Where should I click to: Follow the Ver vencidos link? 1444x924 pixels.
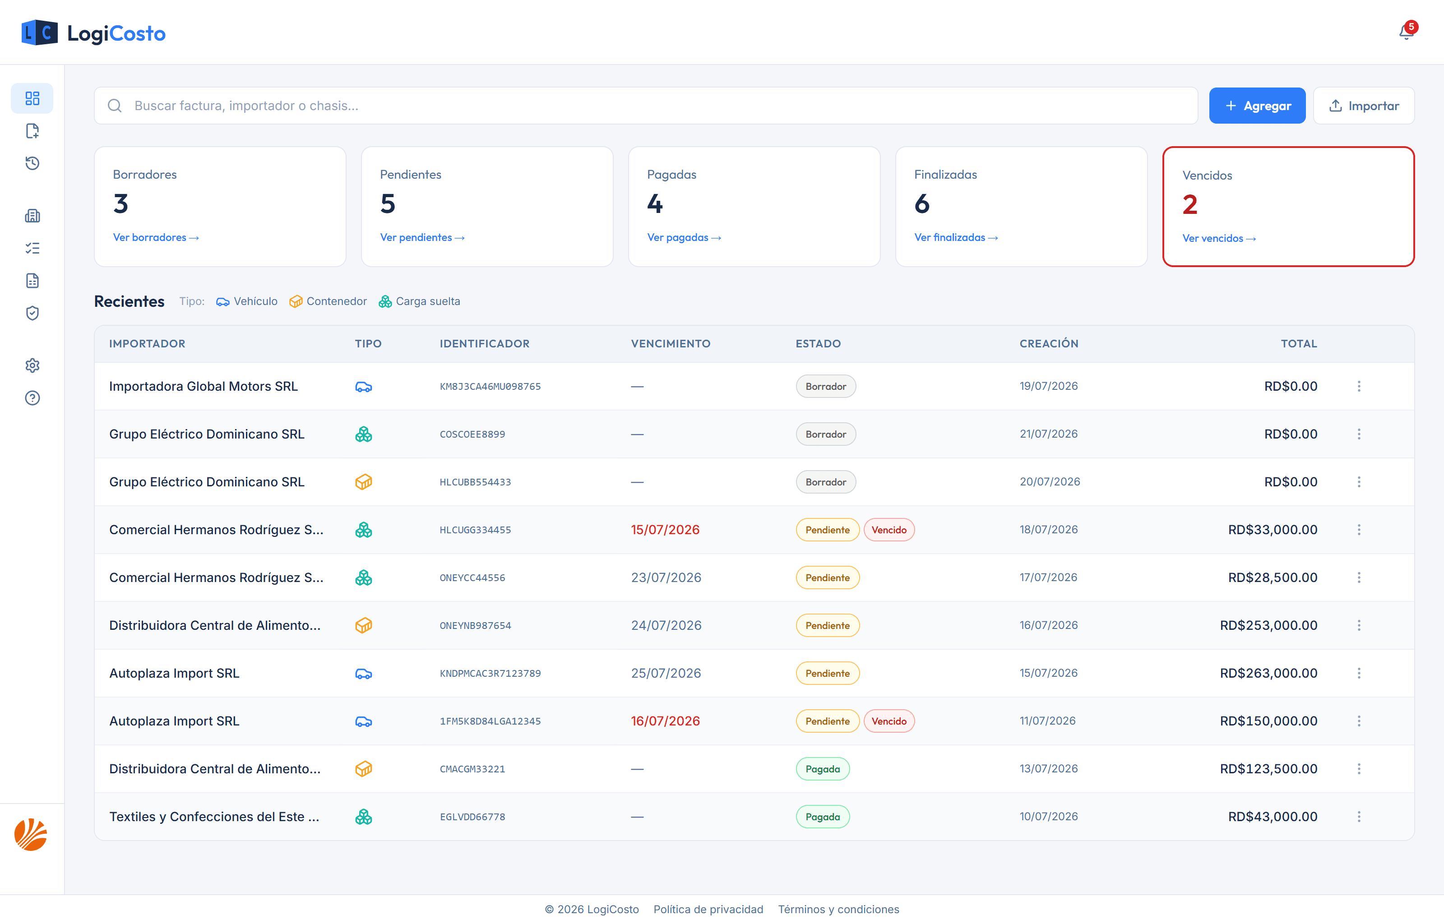[1219, 238]
